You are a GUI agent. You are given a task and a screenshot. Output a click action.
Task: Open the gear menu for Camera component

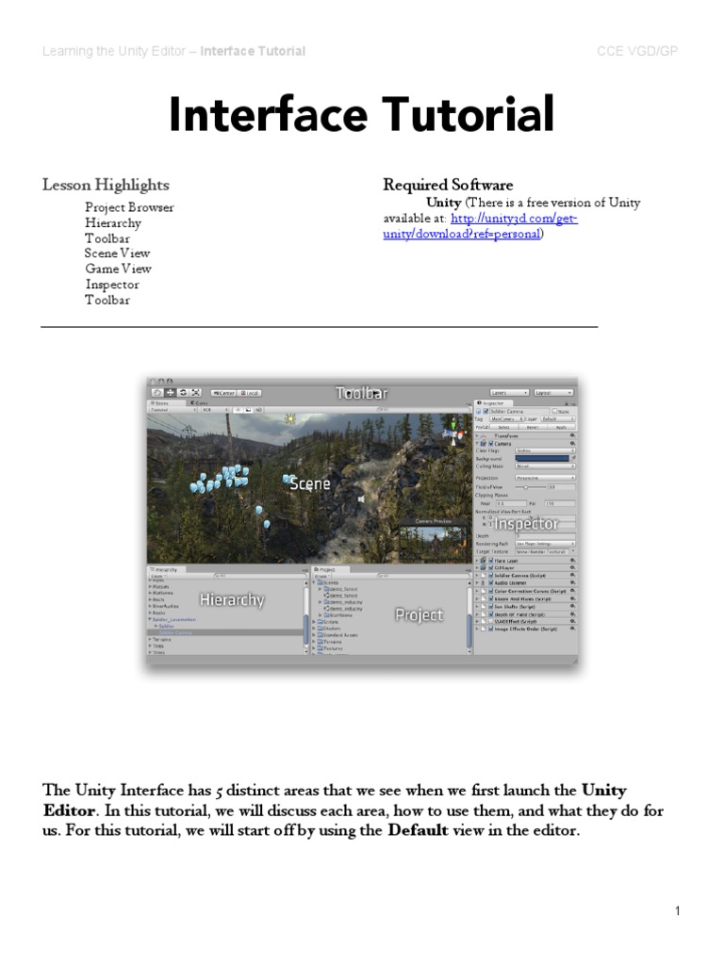click(x=572, y=443)
